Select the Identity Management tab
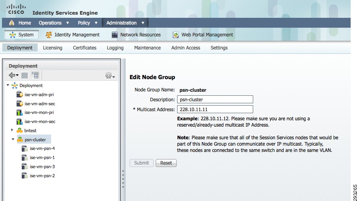 (73, 34)
